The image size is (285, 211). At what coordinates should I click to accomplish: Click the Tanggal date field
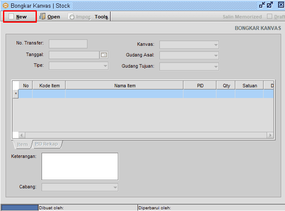74,55
